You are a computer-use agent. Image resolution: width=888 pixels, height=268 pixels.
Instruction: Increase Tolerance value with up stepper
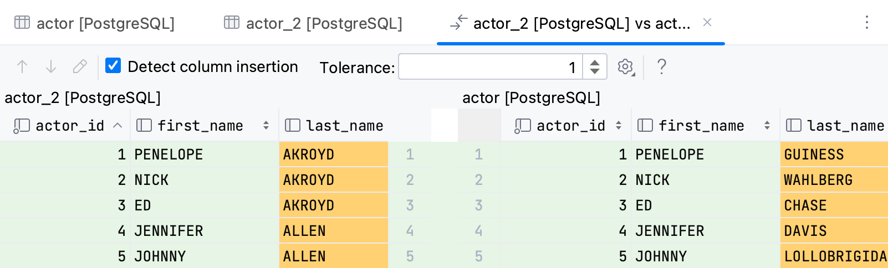(595, 62)
